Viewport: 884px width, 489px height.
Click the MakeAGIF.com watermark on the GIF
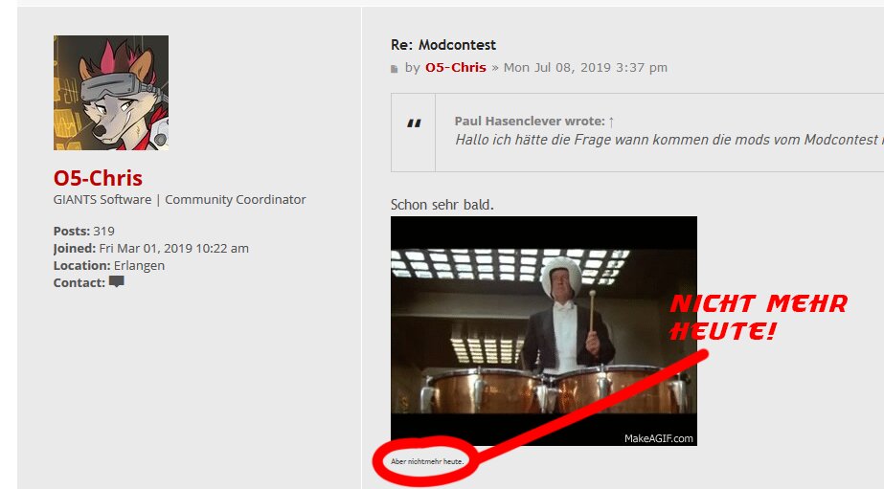tap(659, 438)
